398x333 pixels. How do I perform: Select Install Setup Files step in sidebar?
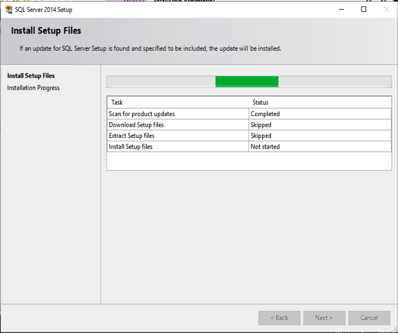pyautogui.click(x=31, y=76)
